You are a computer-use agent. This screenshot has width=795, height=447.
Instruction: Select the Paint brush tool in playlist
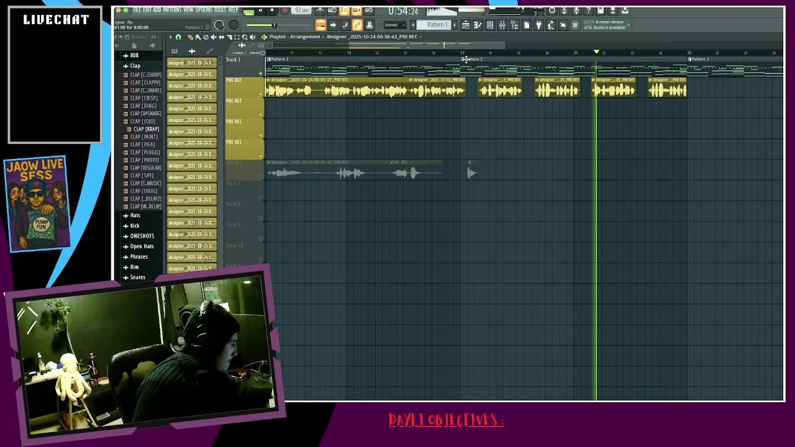click(198, 37)
